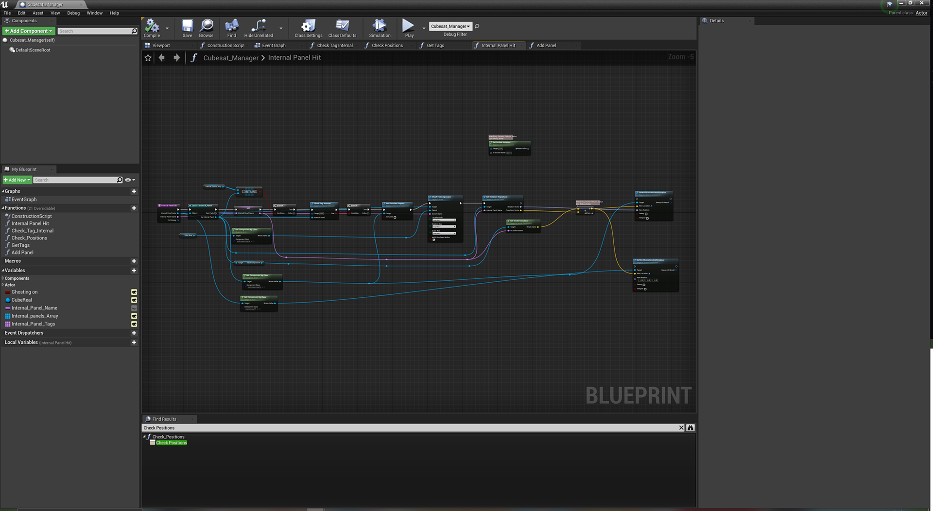Open the Find tool in toolbar

click(x=231, y=28)
